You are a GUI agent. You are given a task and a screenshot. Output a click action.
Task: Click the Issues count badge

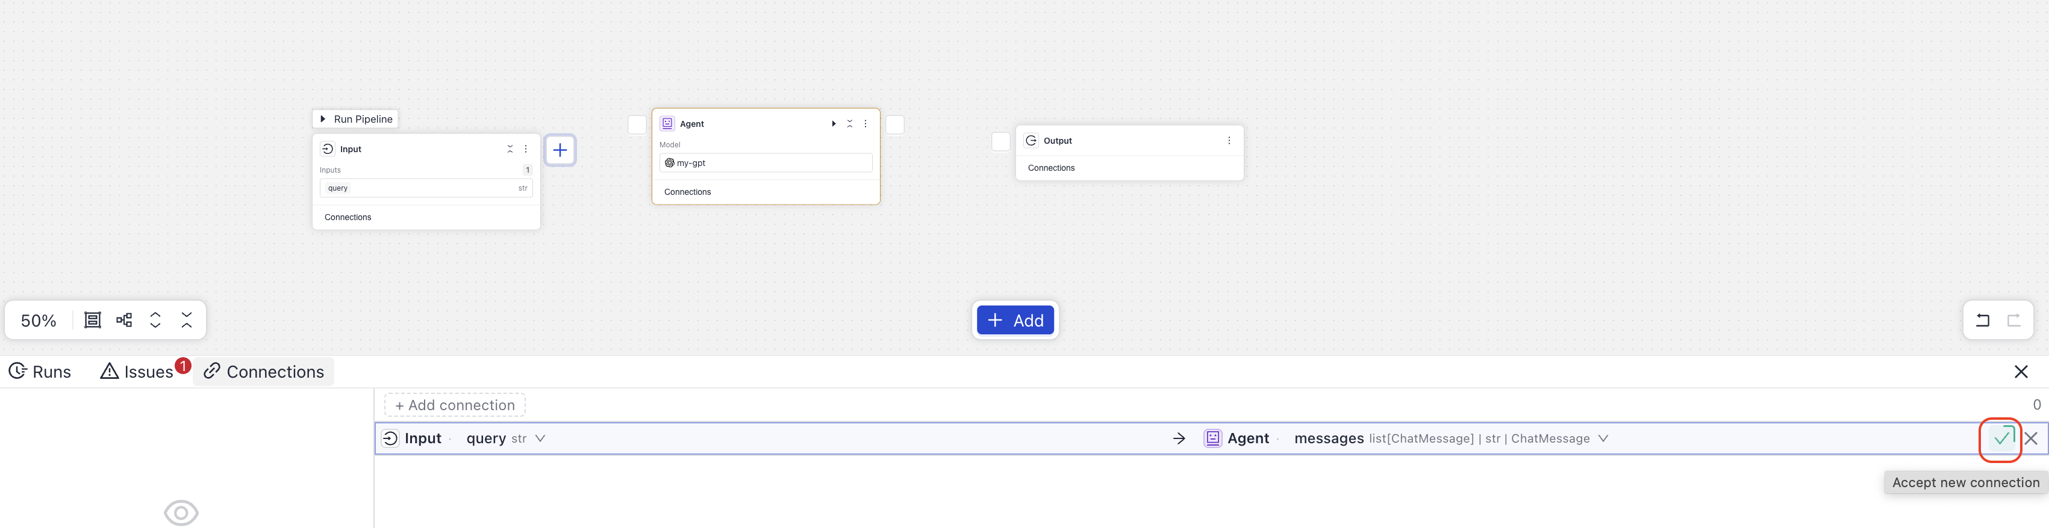183,366
